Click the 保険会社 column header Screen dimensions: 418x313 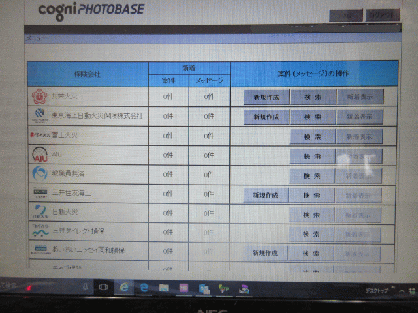click(x=87, y=74)
